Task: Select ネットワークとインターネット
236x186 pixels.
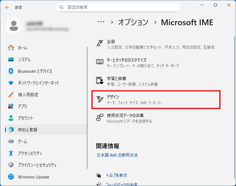Action: (46, 83)
